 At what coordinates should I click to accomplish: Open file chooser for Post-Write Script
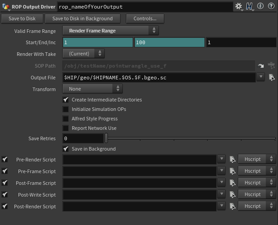[x=232, y=194]
